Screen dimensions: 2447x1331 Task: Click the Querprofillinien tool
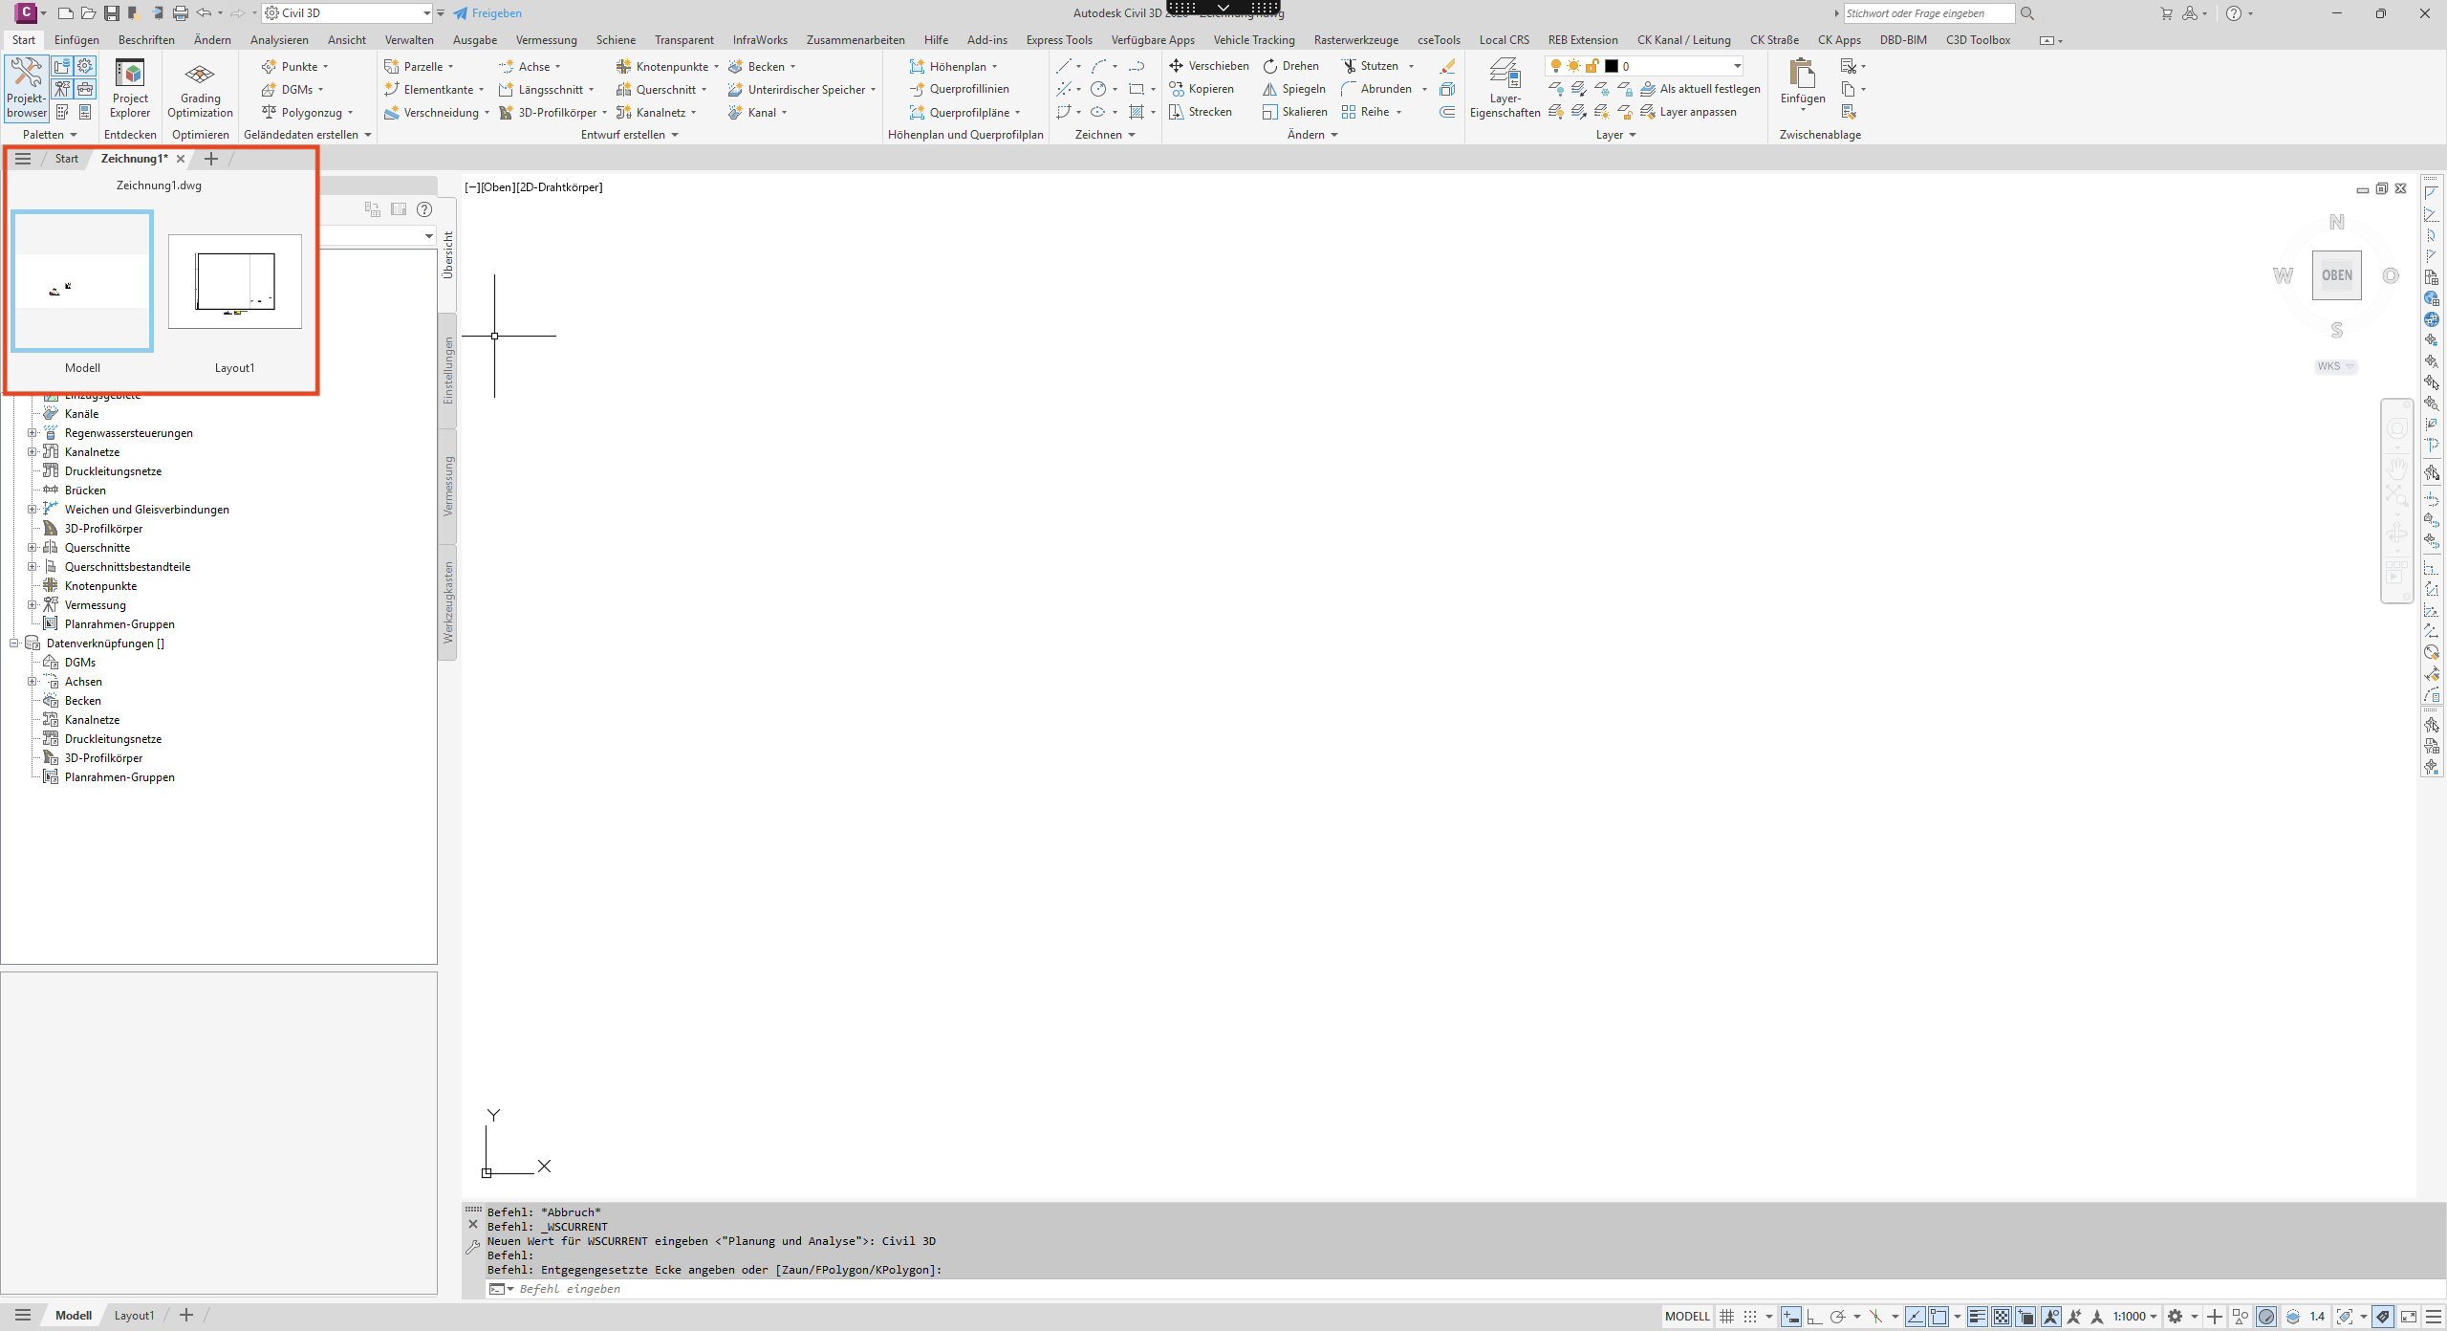click(959, 89)
